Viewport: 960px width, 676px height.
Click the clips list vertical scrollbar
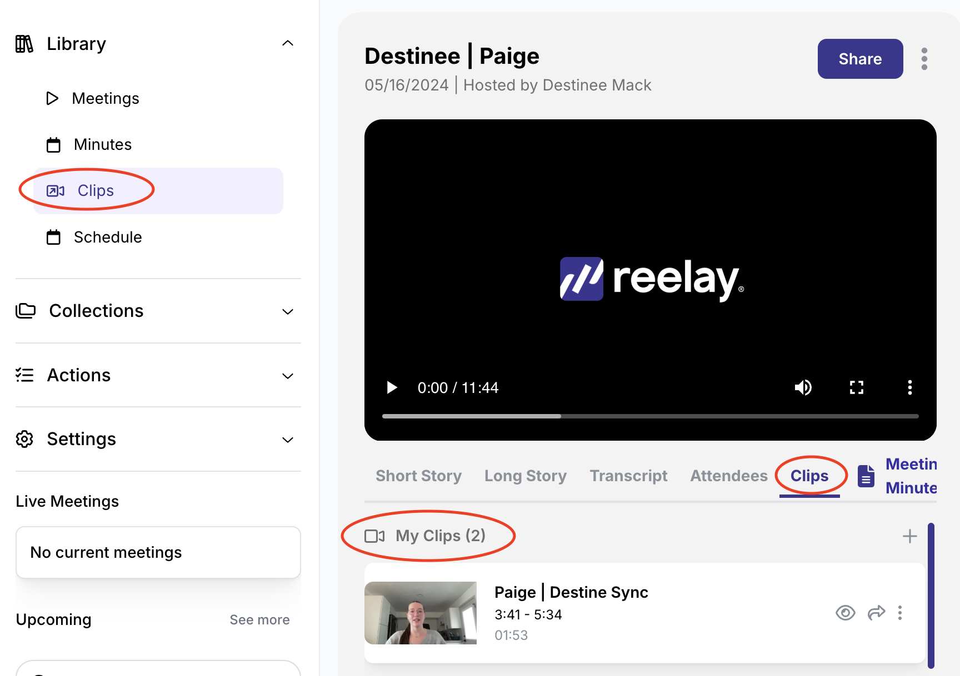tap(931, 595)
